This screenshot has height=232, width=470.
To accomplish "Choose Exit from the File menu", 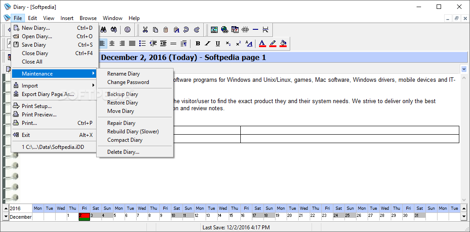I will (55, 135).
